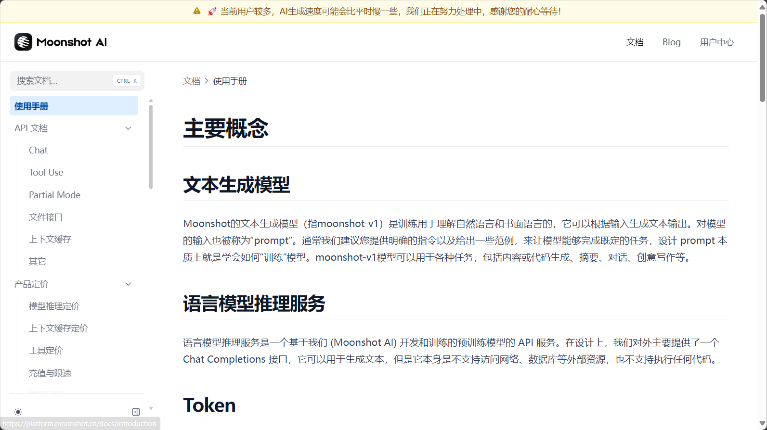Click the 语言模型推理服务 heading

click(254, 304)
